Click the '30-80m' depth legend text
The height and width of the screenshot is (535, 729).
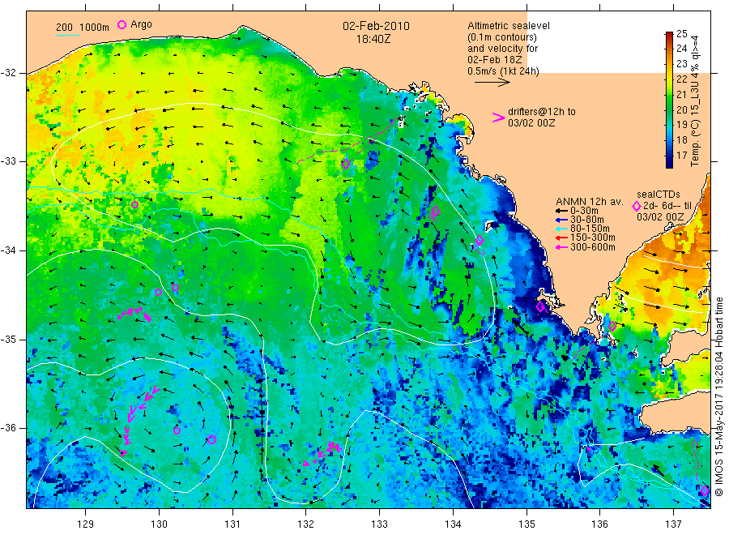coord(586,220)
